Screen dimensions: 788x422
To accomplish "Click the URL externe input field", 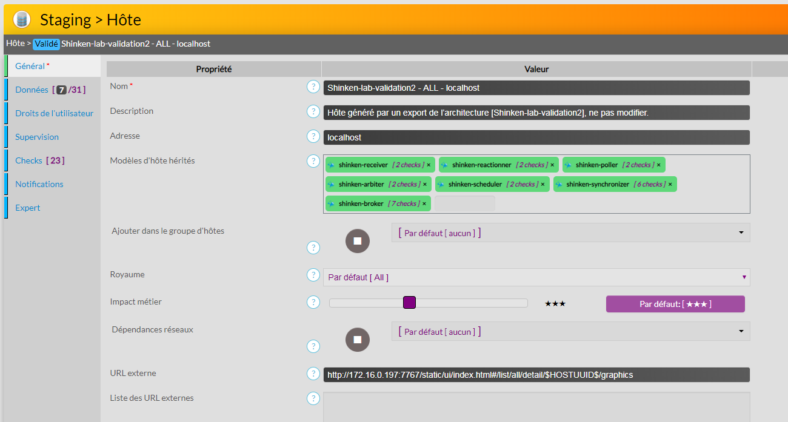I will pyautogui.click(x=536, y=375).
